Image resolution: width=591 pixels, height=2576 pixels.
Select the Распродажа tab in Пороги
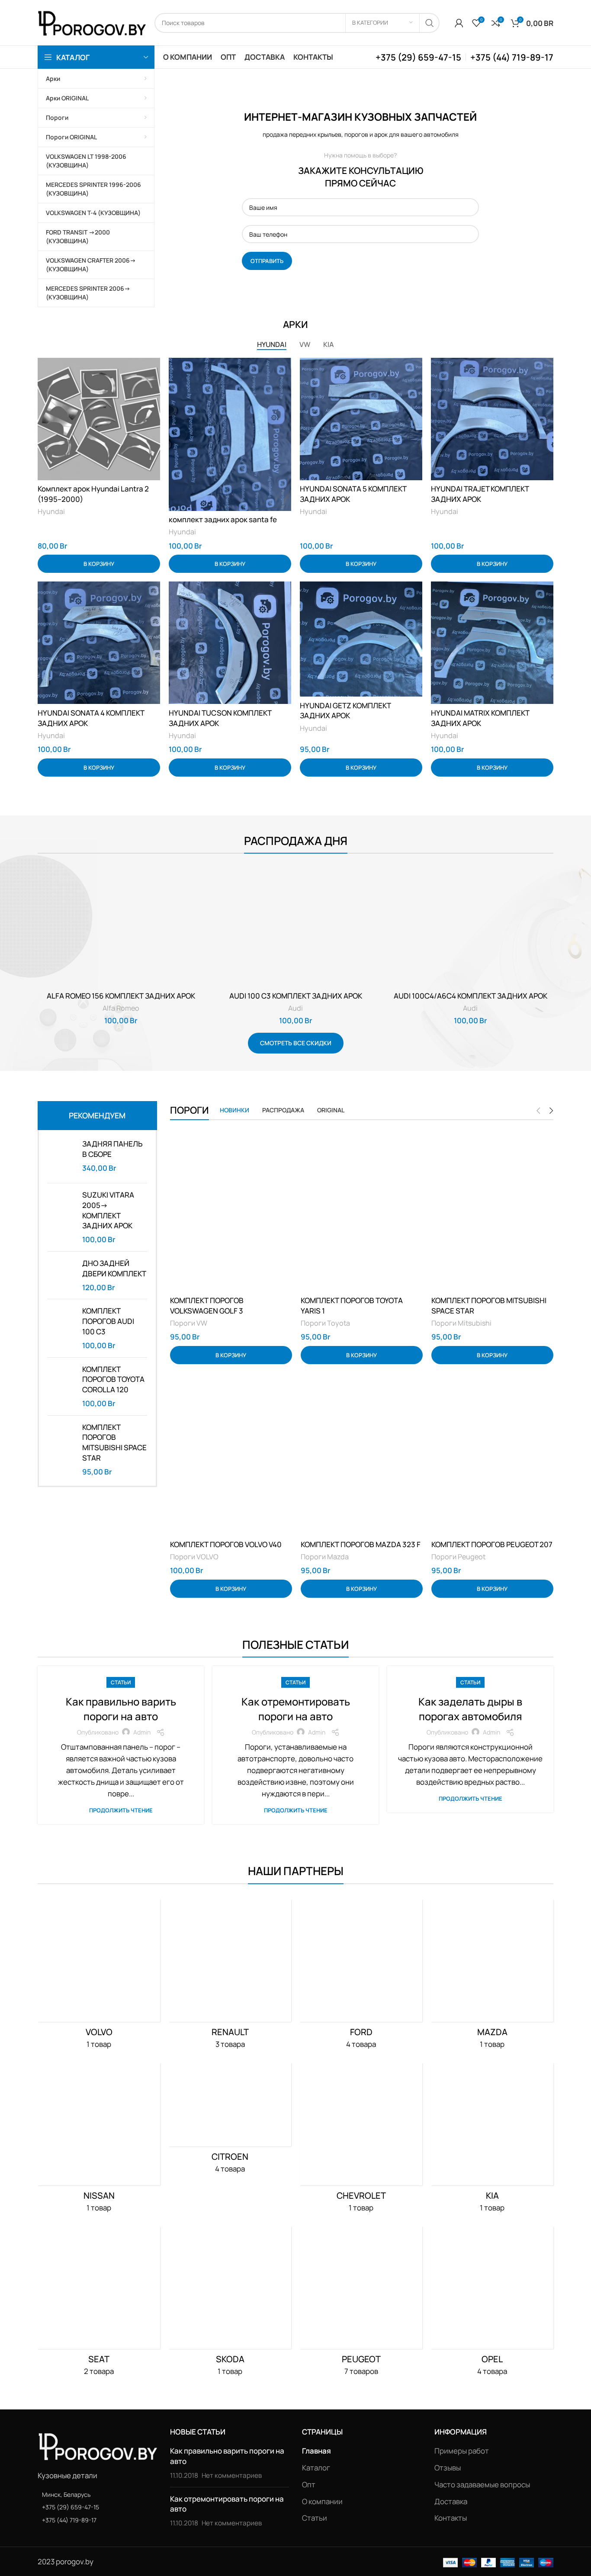point(283,1110)
